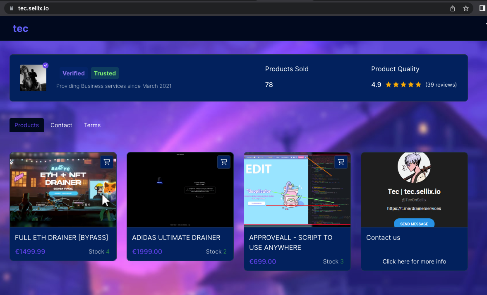This screenshot has height=295, width=487.
Task: Click the dooplicator EDIT thumbnail
Action: tap(297, 190)
